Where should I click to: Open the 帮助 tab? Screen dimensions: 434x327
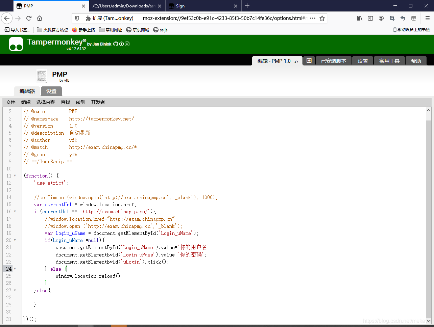click(x=416, y=61)
